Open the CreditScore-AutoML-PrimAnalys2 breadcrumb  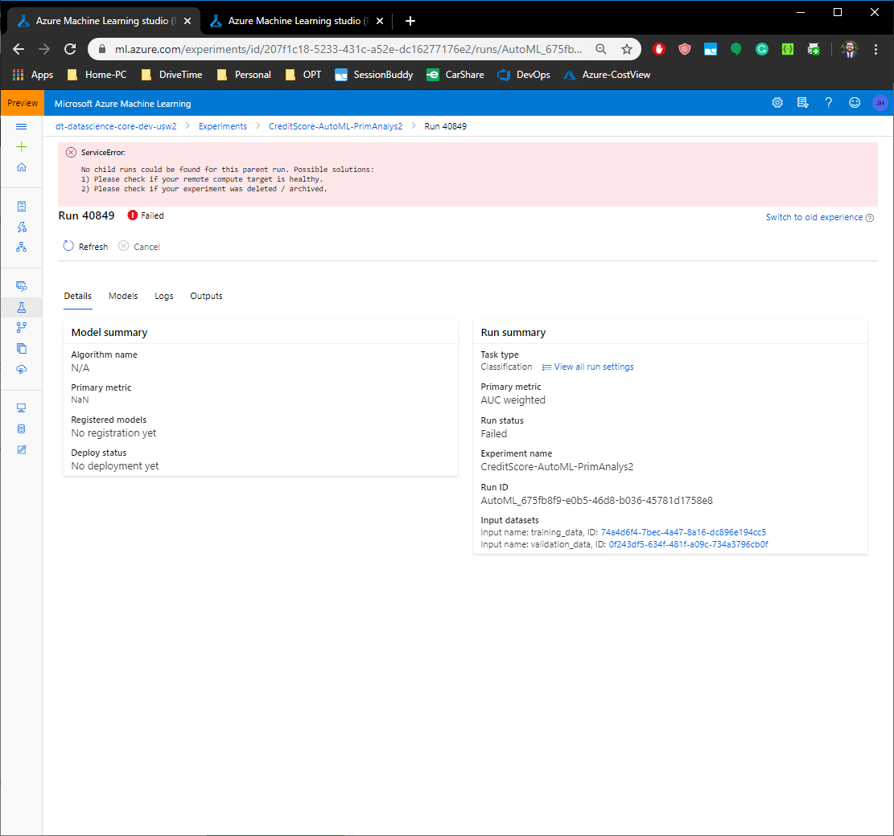click(x=336, y=126)
